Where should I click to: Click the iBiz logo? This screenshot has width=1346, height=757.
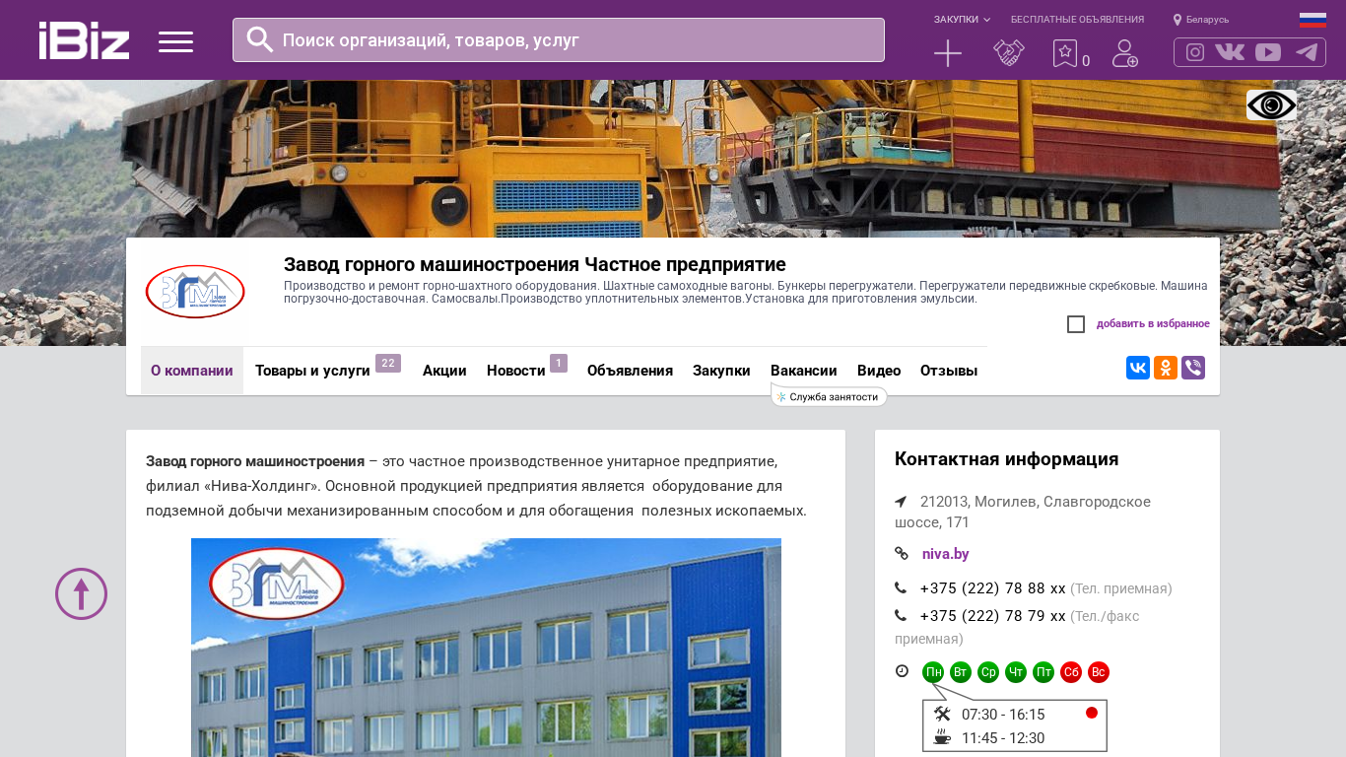[84, 40]
